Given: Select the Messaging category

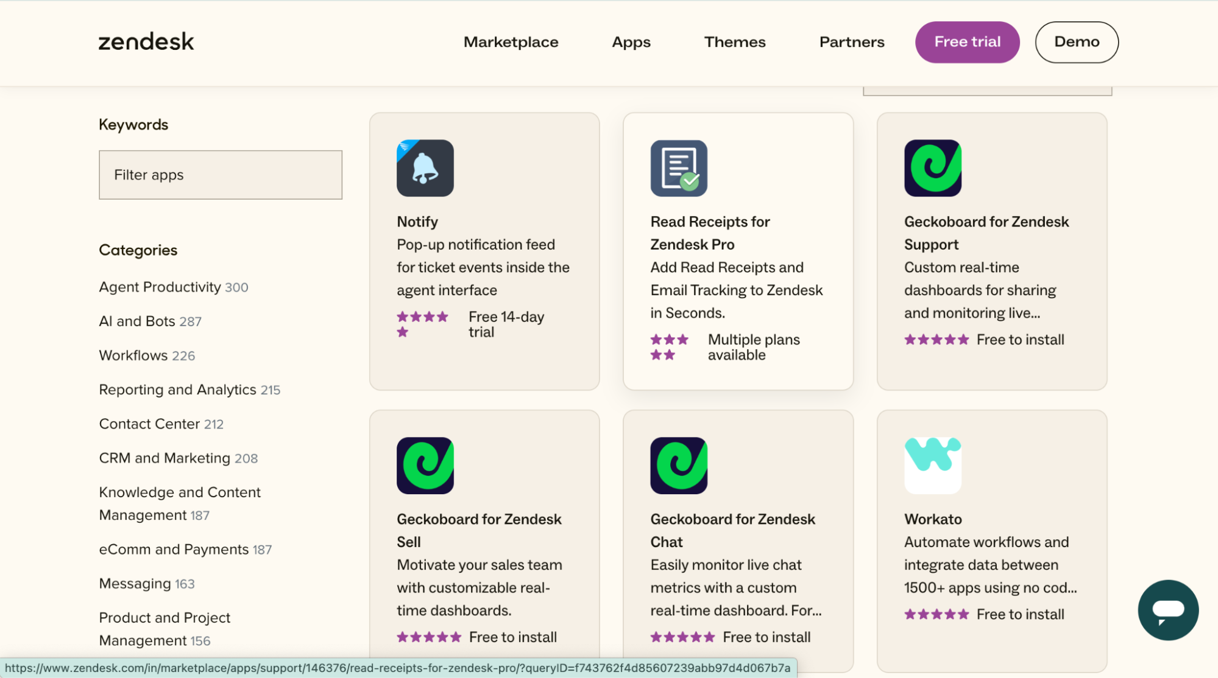Looking at the screenshot, I should [x=147, y=583].
